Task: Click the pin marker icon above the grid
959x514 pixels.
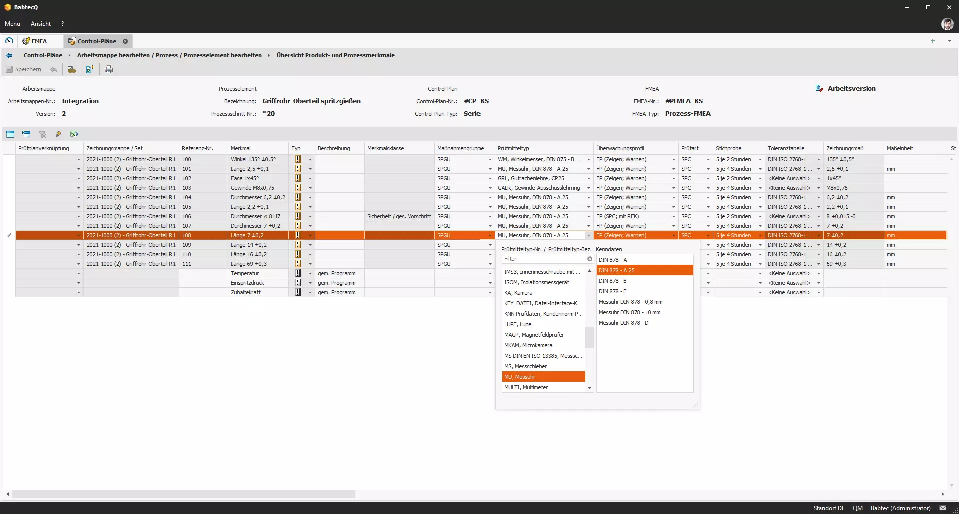Action: tap(58, 134)
